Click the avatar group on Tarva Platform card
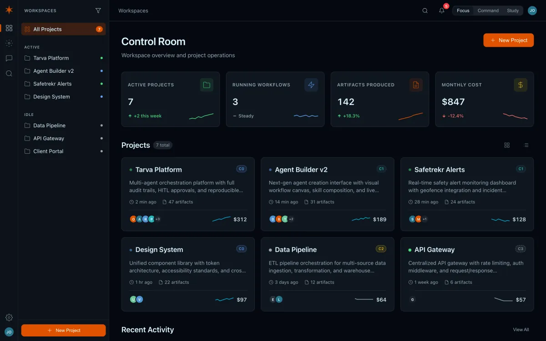This screenshot has width=546, height=341. click(145, 219)
